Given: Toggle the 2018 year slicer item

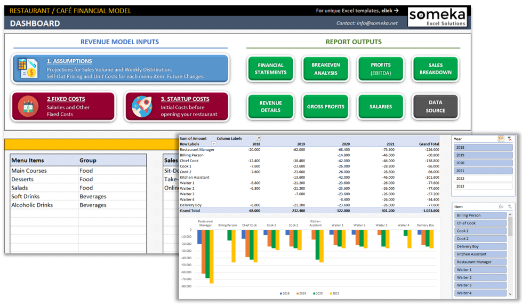Looking at the screenshot, I should (x=483, y=148).
